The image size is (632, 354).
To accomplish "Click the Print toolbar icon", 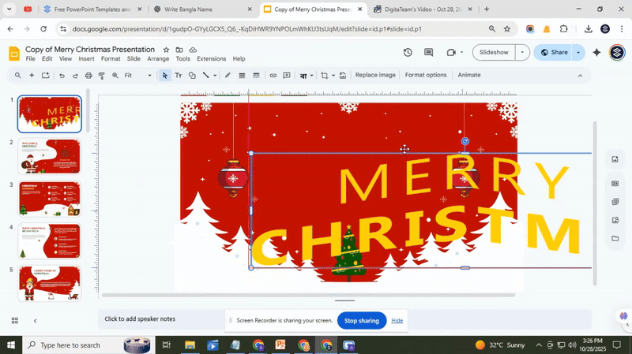I will [88, 76].
